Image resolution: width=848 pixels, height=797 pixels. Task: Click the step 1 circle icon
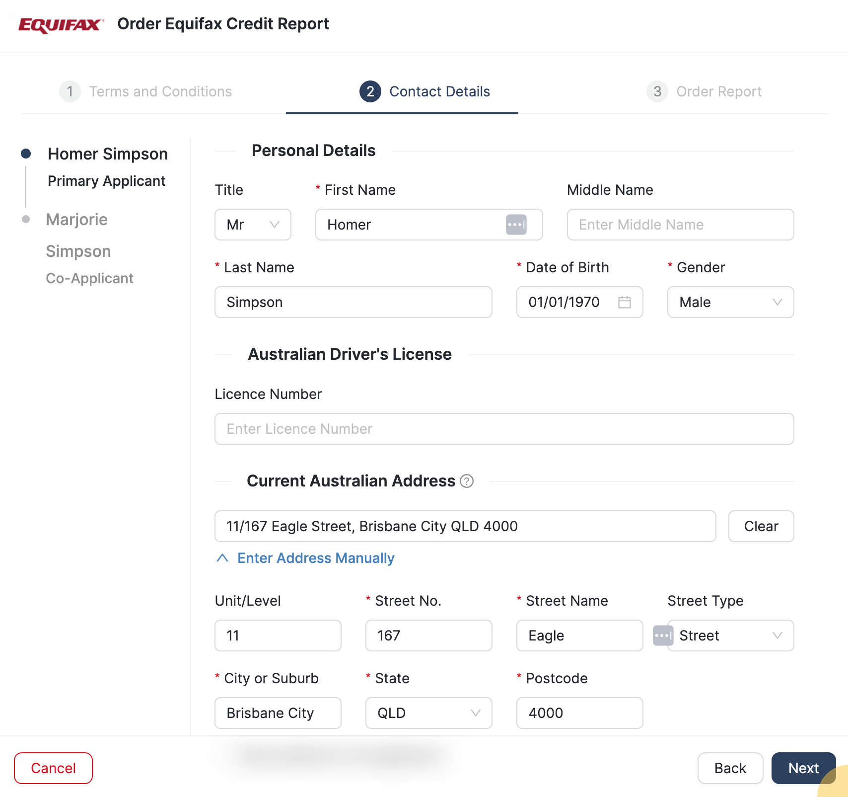point(70,91)
